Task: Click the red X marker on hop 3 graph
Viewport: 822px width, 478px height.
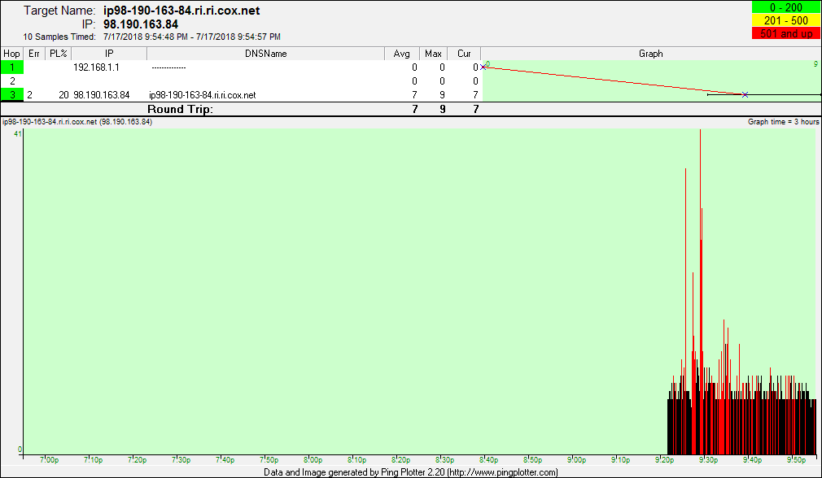Action: 745,95
